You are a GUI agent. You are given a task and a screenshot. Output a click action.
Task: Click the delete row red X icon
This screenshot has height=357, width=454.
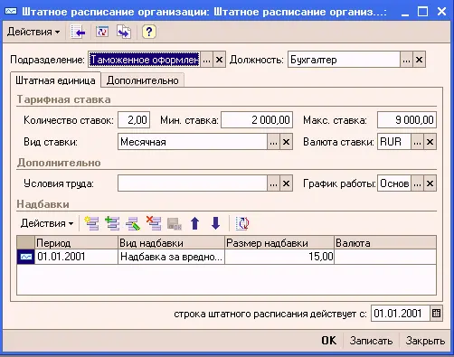click(x=154, y=223)
